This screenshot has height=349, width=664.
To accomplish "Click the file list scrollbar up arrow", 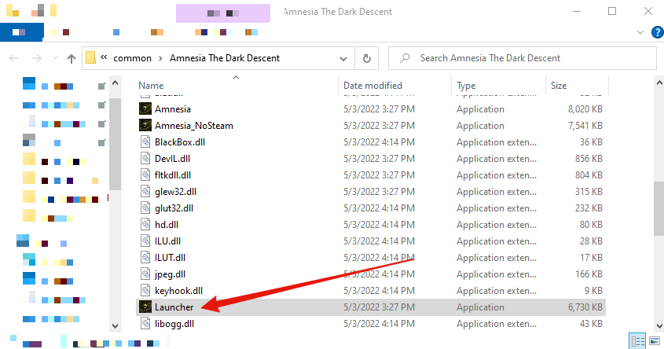I will click(x=659, y=83).
